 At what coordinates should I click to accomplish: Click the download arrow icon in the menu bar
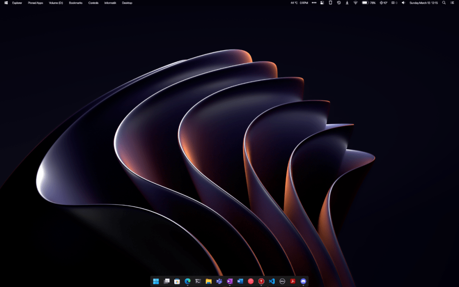point(347,3)
